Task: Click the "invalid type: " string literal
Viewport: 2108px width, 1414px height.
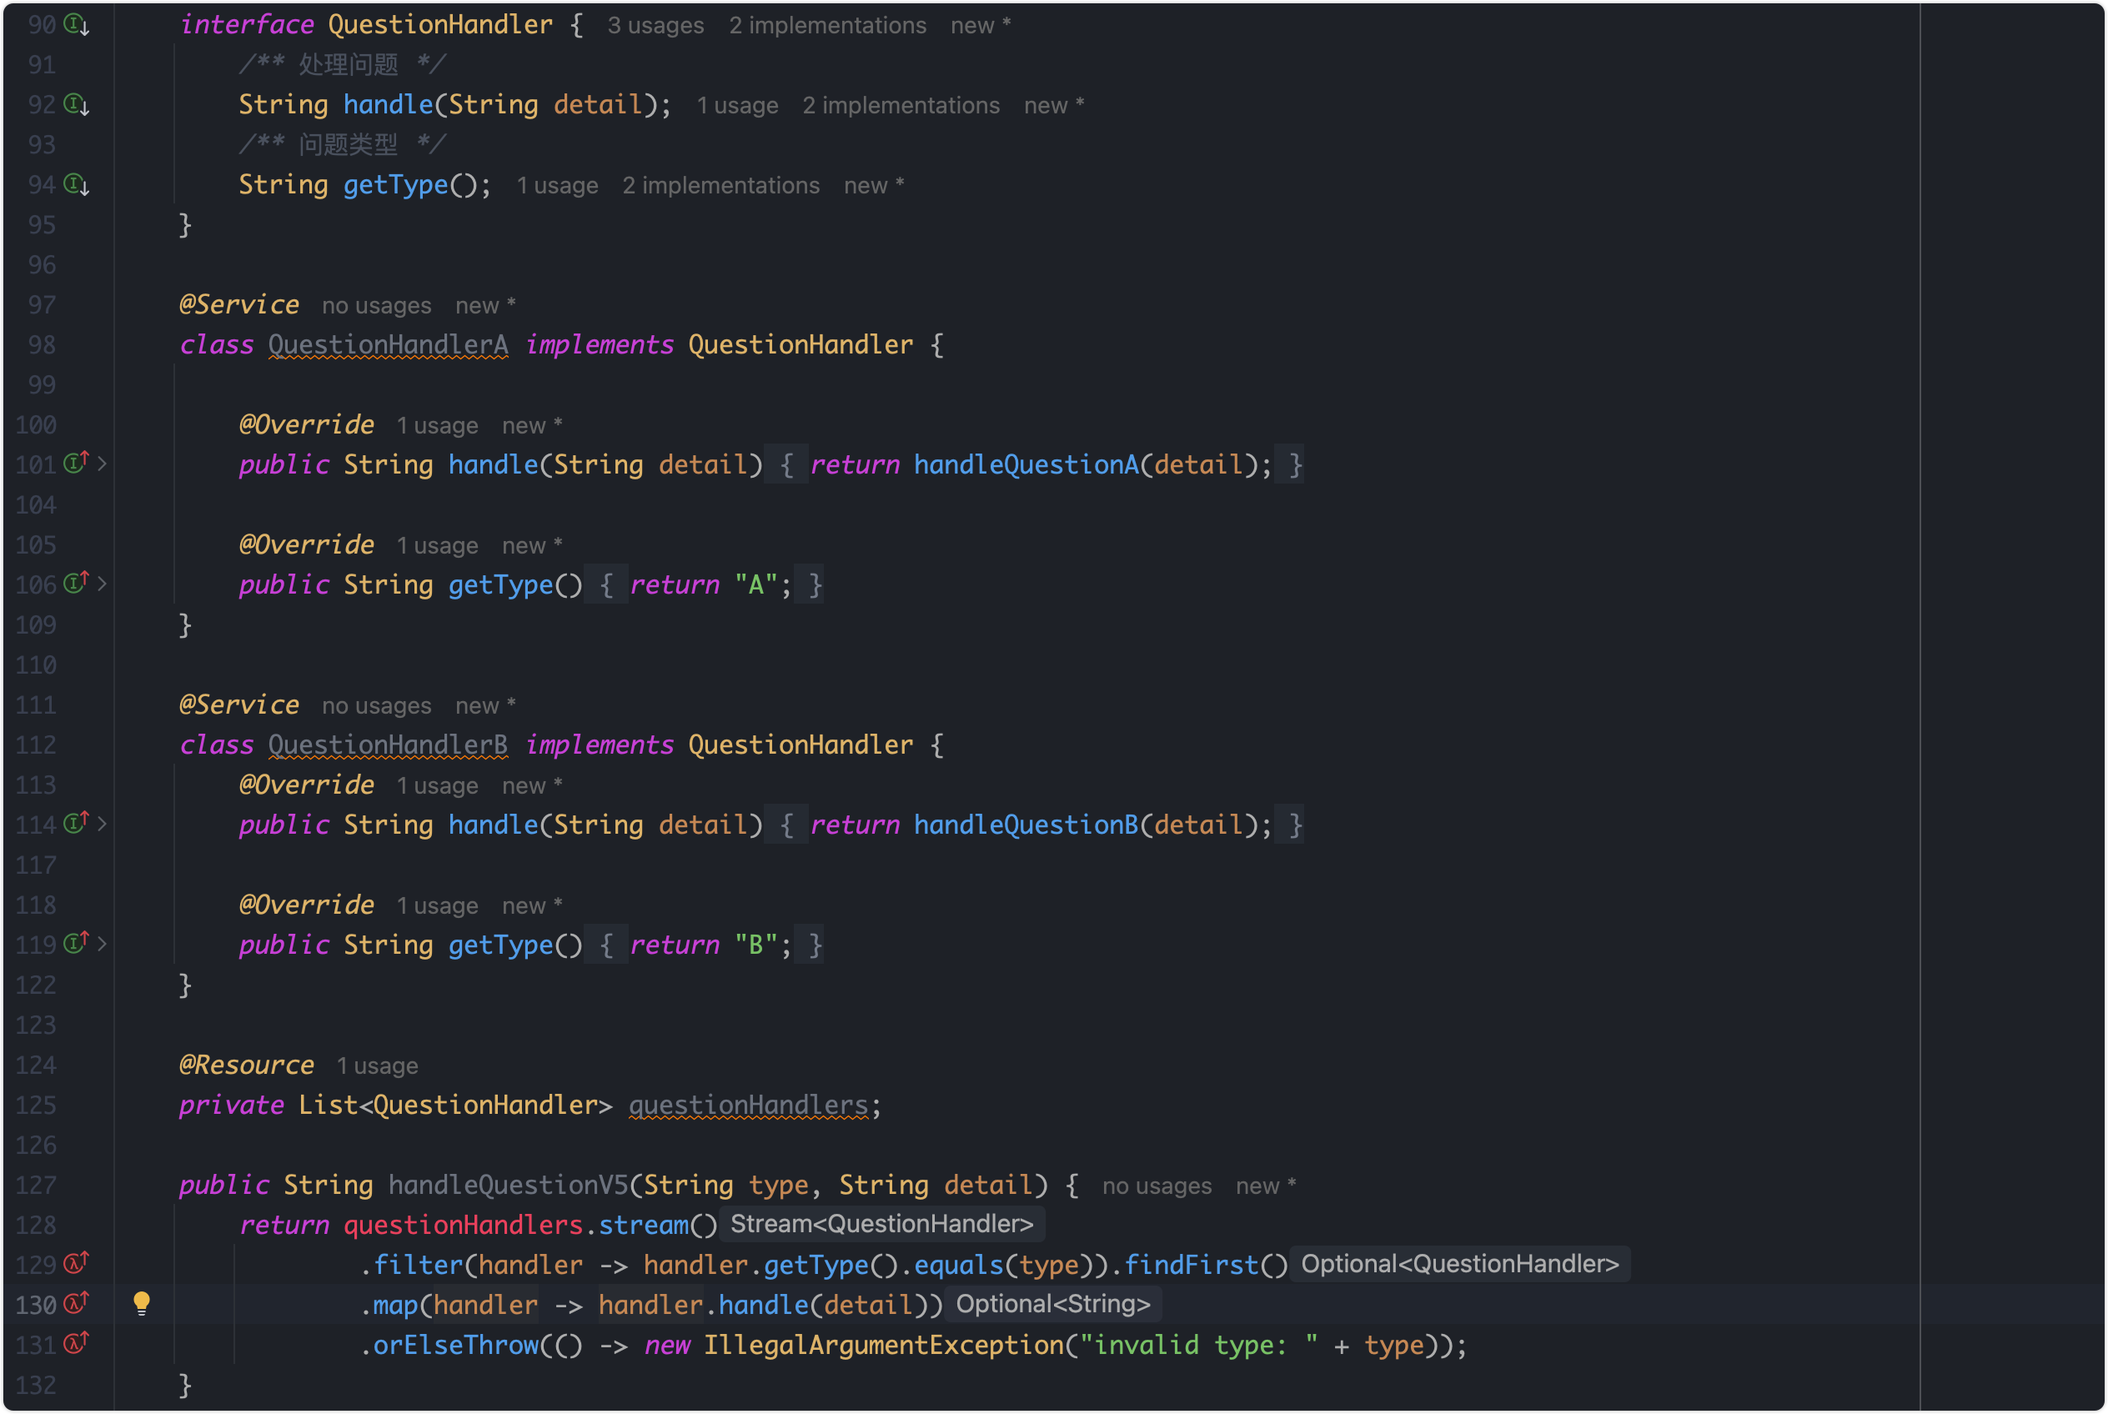Action: pos(1200,1345)
